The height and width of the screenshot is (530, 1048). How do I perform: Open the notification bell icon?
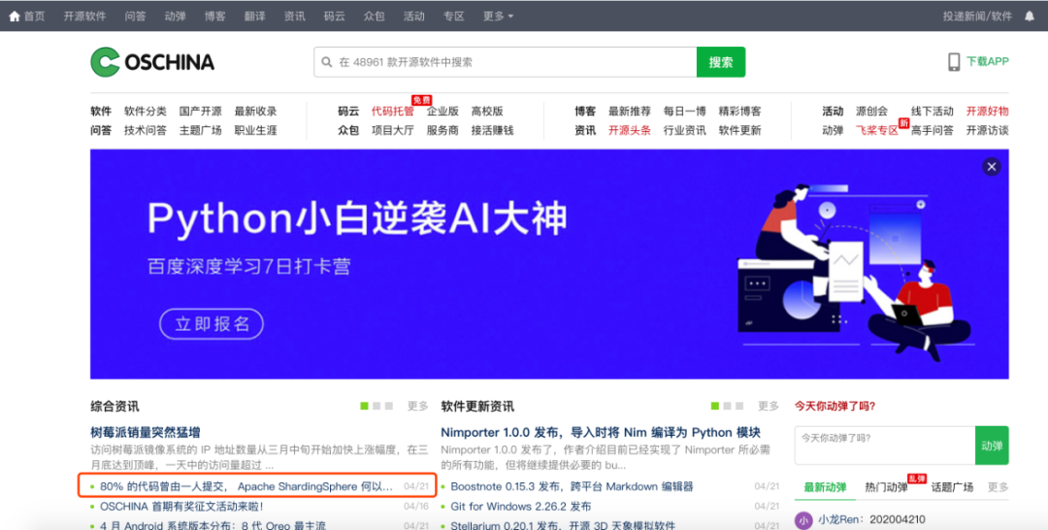pyautogui.click(x=1030, y=17)
